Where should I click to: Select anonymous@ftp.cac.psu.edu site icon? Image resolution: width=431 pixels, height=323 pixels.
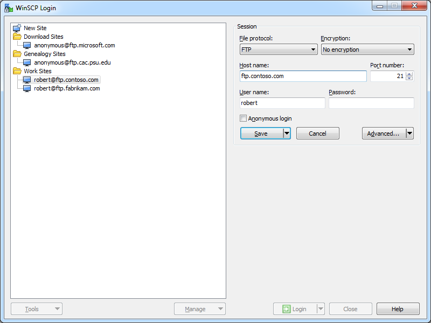[27, 62]
